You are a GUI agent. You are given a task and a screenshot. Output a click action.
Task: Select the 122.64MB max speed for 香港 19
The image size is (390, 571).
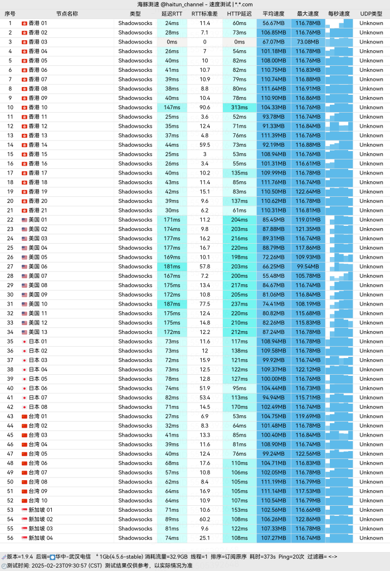(x=308, y=192)
